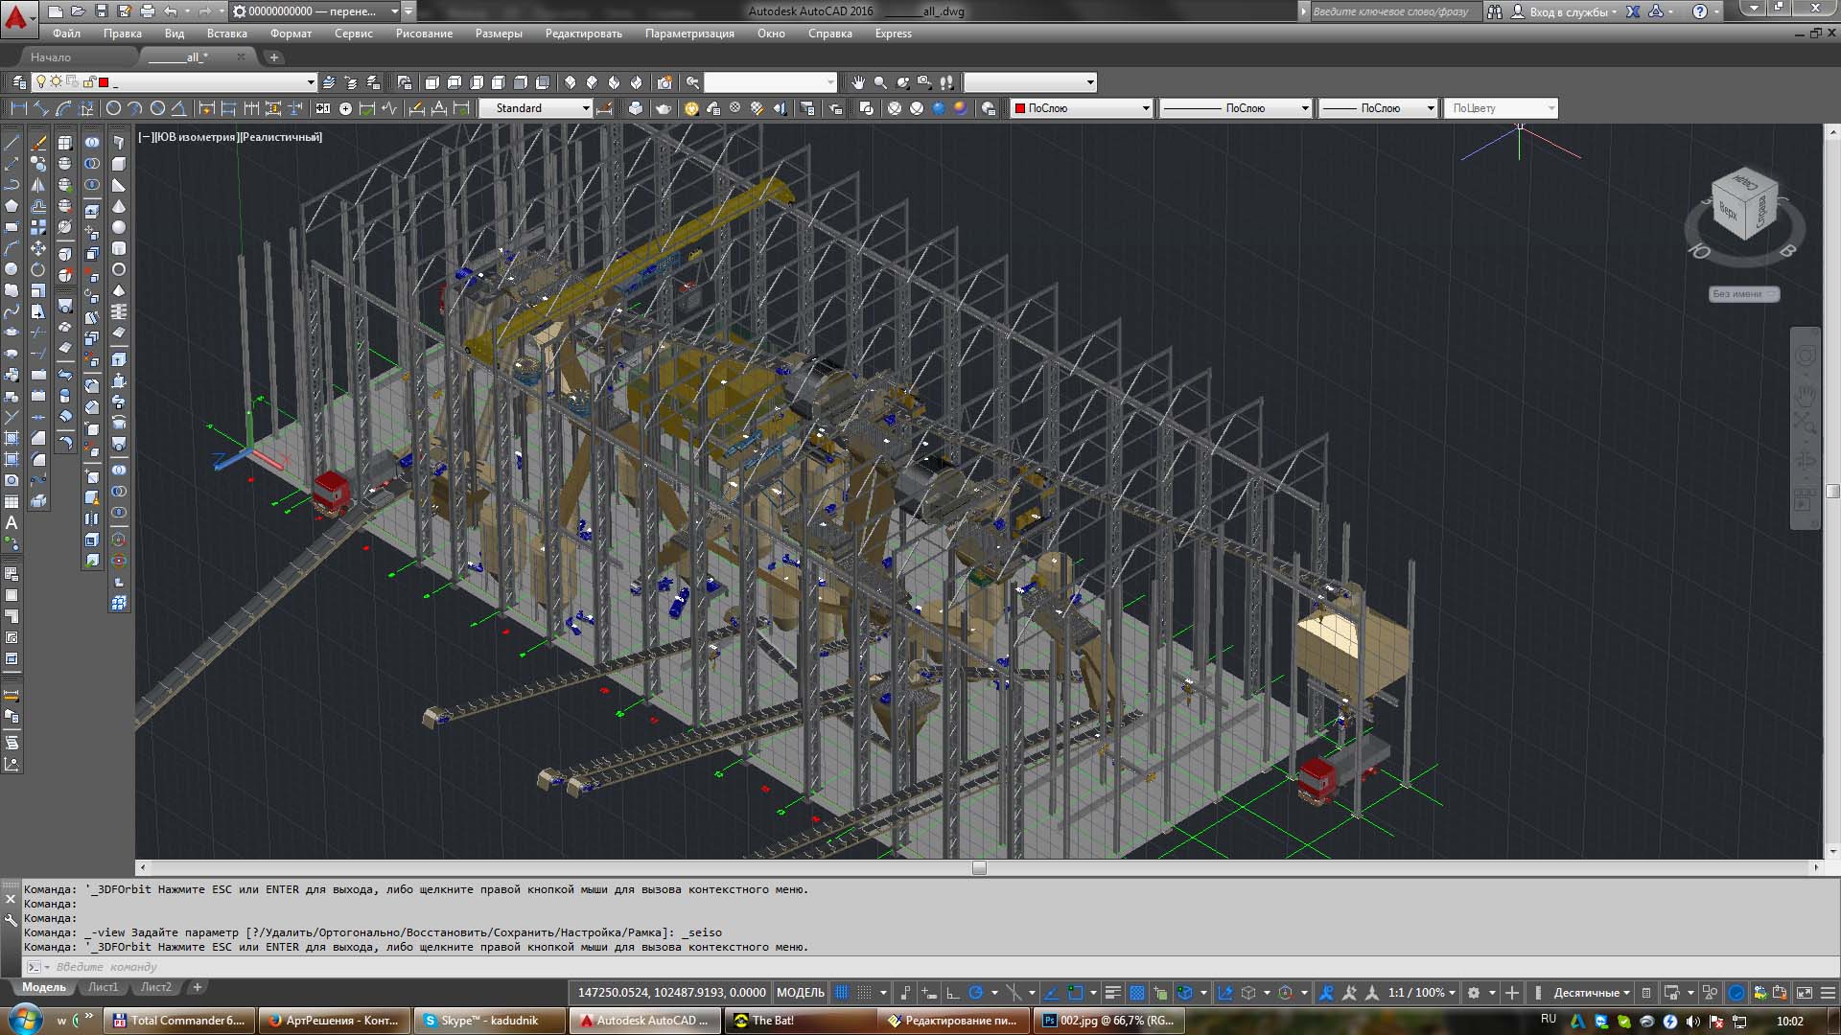Open the Рисование menu
The width and height of the screenshot is (1841, 1035).
pos(423,34)
